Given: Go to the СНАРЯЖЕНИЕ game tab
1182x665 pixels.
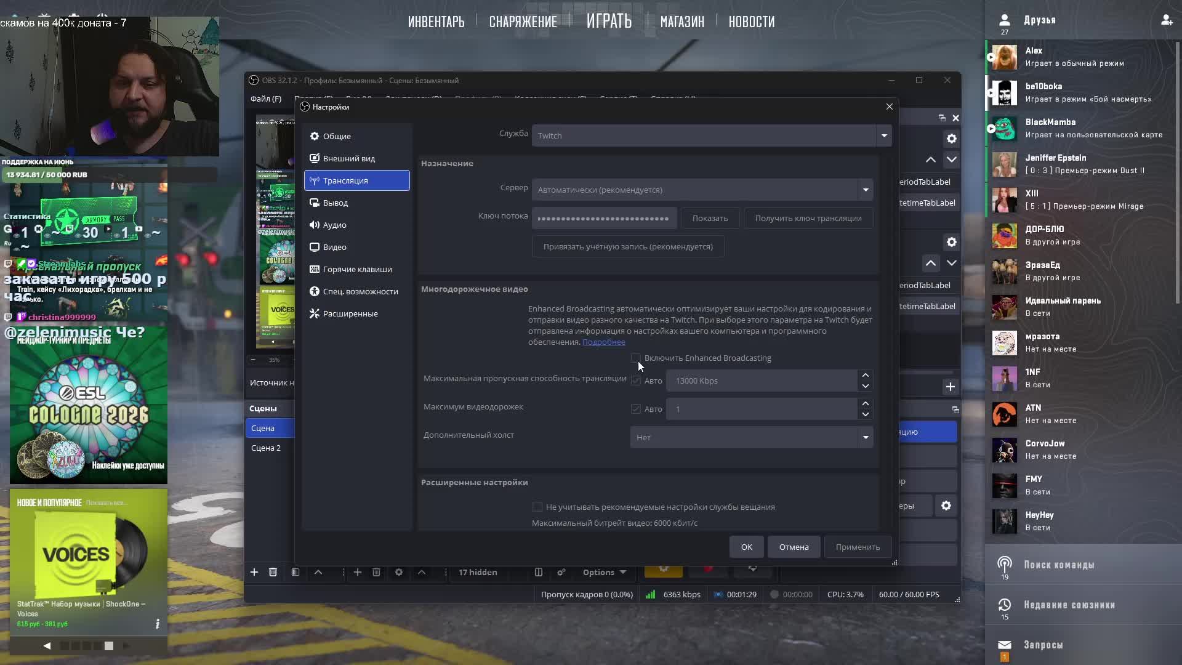Looking at the screenshot, I should (523, 22).
